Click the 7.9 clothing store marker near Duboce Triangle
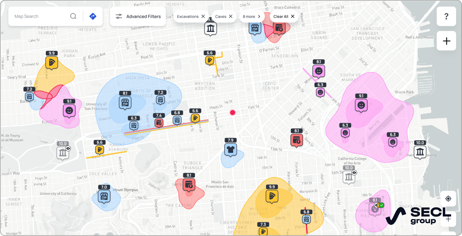The height and width of the screenshot is (236, 462). click(230, 150)
